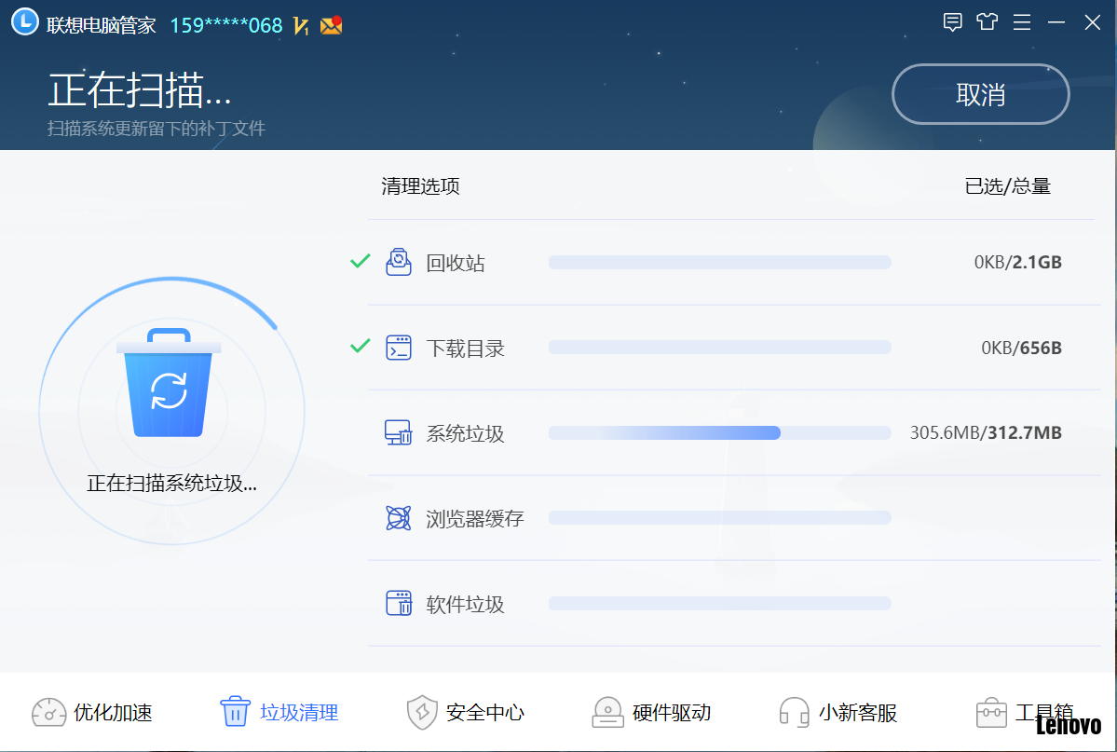
Task: Click the 系统垃圾 progress bar
Action: click(x=720, y=431)
